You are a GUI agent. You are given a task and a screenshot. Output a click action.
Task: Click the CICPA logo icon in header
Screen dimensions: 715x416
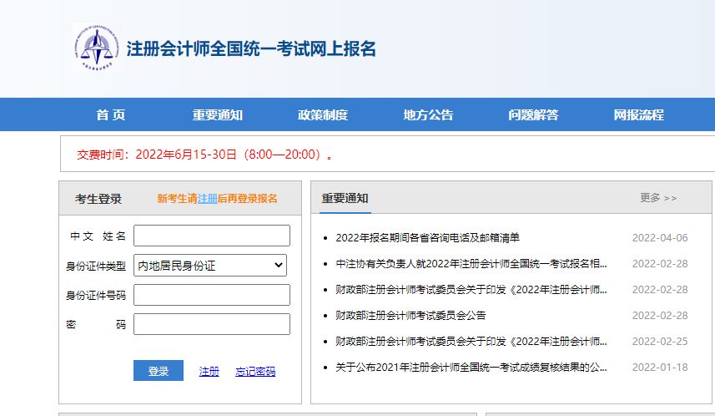tap(97, 48)
